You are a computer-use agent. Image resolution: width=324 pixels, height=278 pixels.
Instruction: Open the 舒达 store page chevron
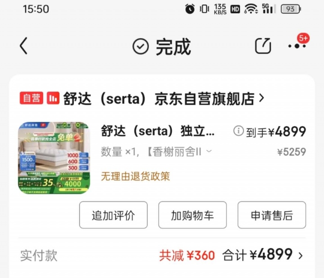261,98
